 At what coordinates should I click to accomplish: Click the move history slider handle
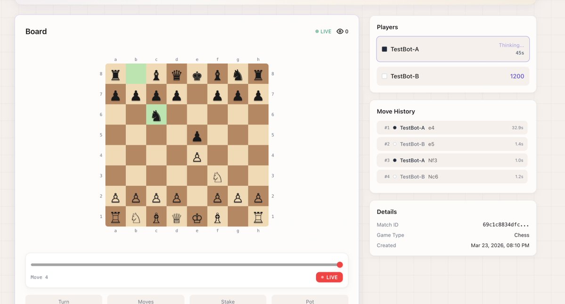340,265
